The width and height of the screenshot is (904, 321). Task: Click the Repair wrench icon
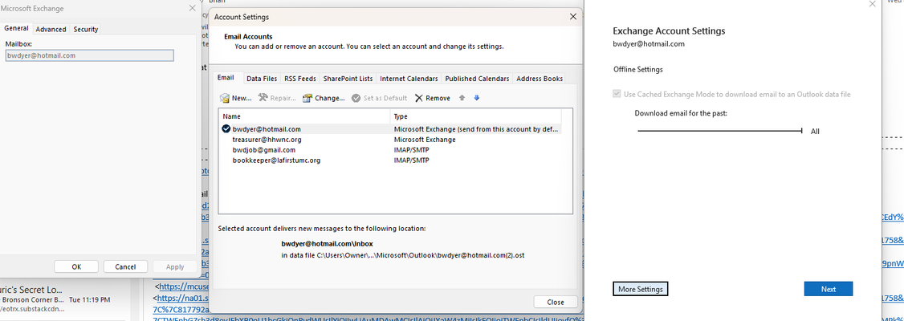point(263,98)
